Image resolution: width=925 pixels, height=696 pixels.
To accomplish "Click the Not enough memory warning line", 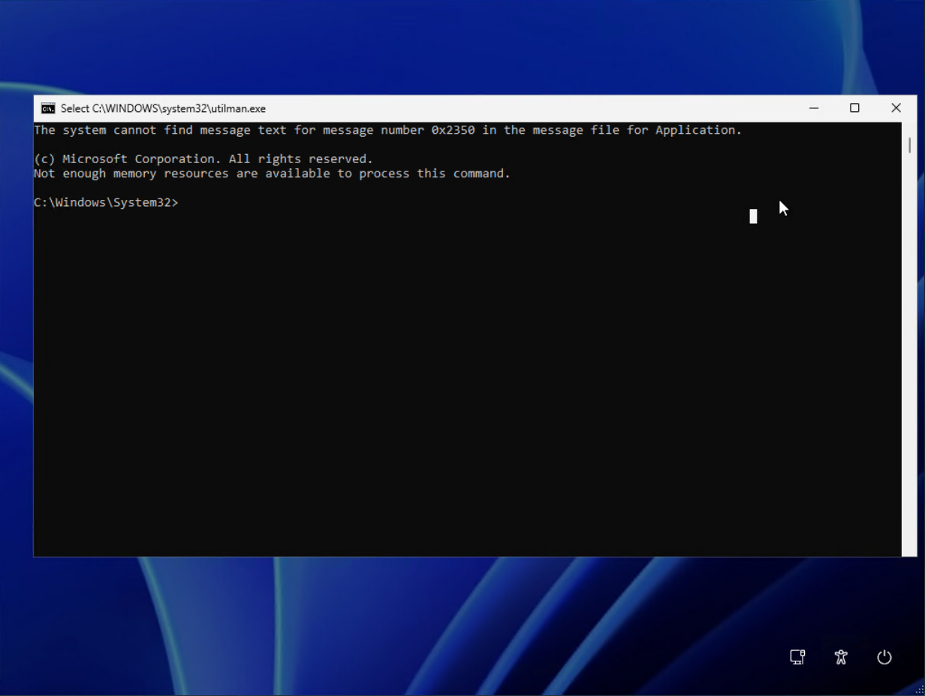I will (272, 174).
